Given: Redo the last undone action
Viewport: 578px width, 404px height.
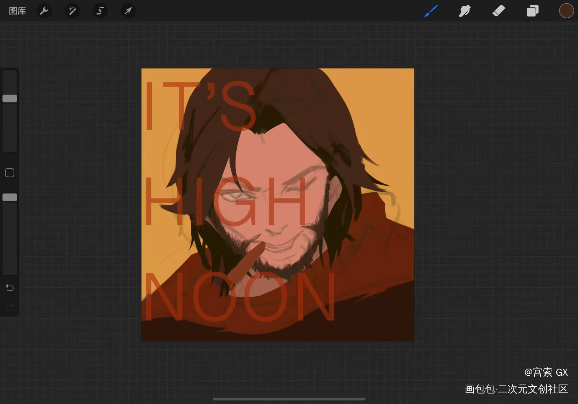Looking at the screenshot, I should (x=10, y=307).
